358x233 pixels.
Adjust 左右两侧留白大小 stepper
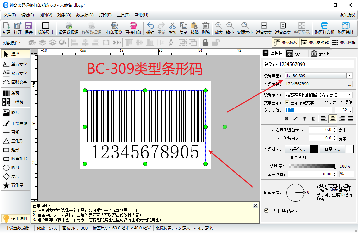pos(335,130)
